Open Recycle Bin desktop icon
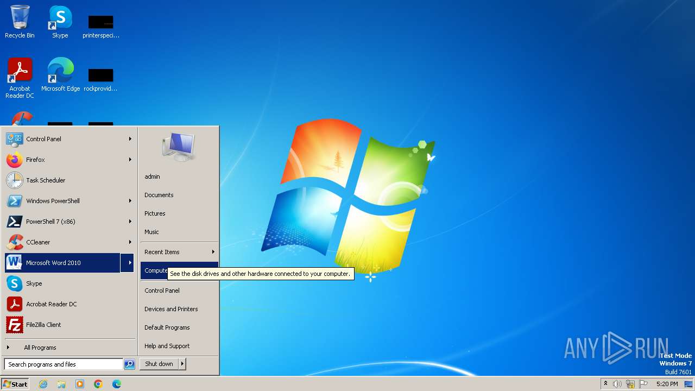This screenshot has height=391, width=695. (x=20, y=22)
